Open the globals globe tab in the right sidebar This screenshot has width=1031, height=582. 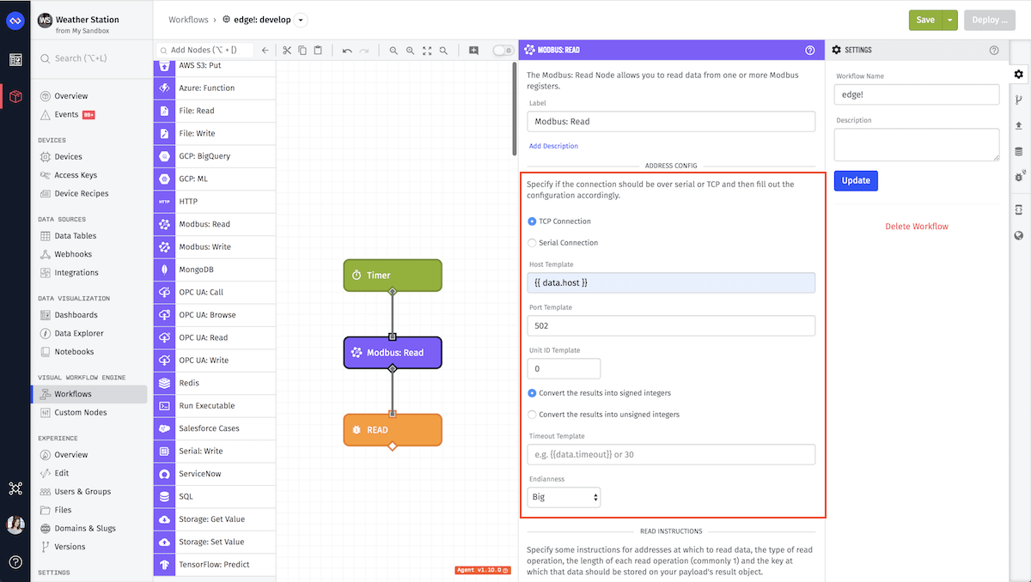pos(1019,235)
